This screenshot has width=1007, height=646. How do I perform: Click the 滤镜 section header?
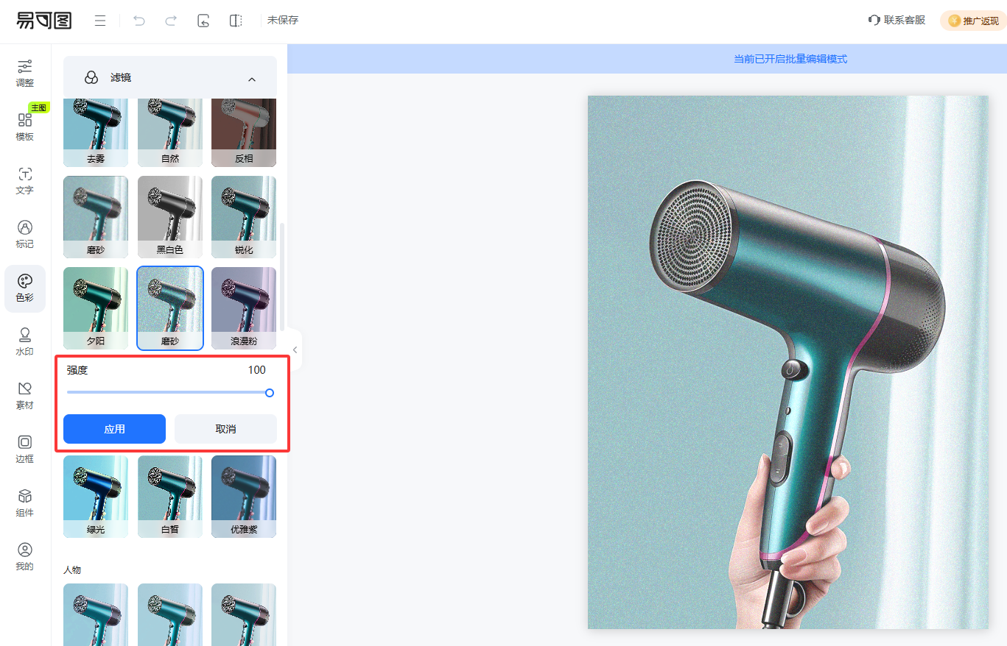(170, 77)
